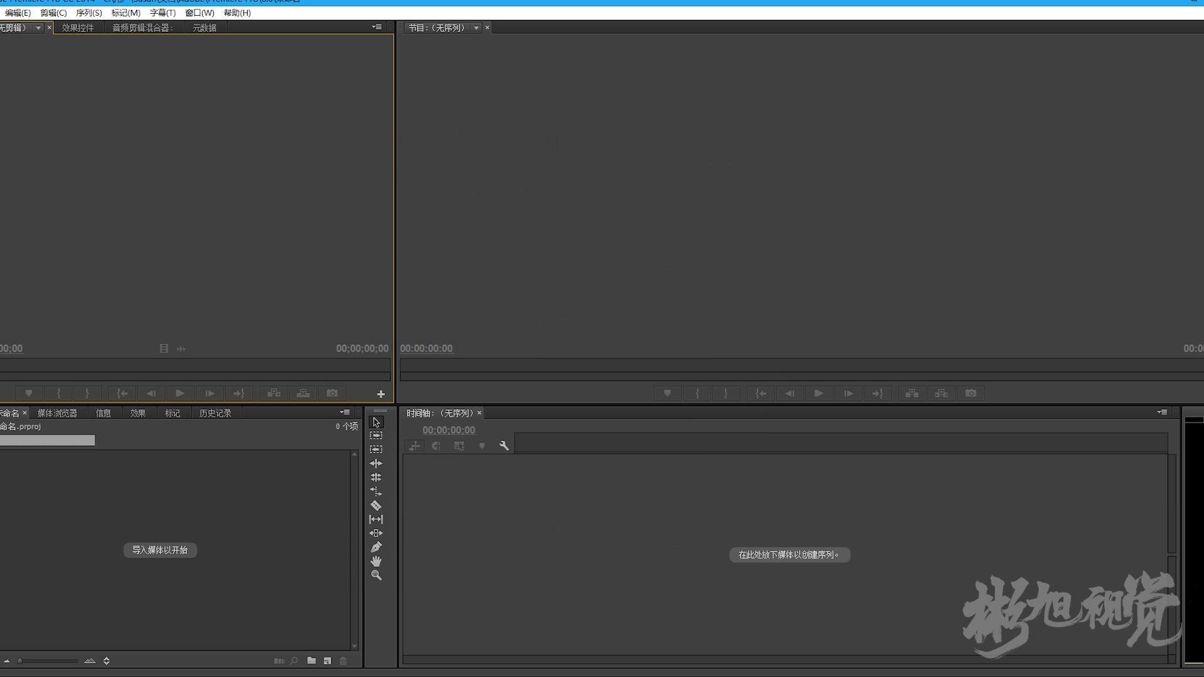Select the Hand tool

376,561
